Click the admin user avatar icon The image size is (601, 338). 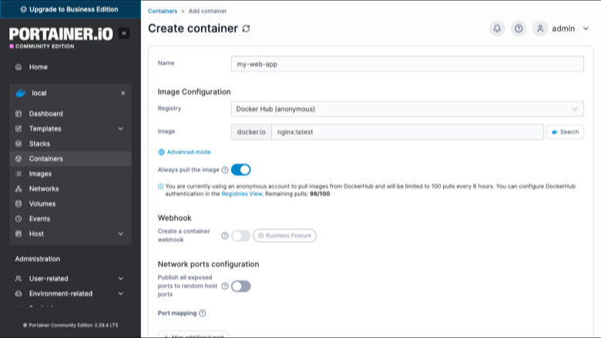point(540,28)
